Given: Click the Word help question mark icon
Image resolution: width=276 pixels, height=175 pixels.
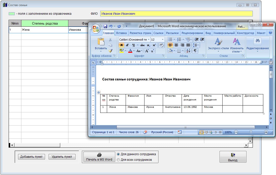Looking at the screenshot, I should [x=270, y=33].
